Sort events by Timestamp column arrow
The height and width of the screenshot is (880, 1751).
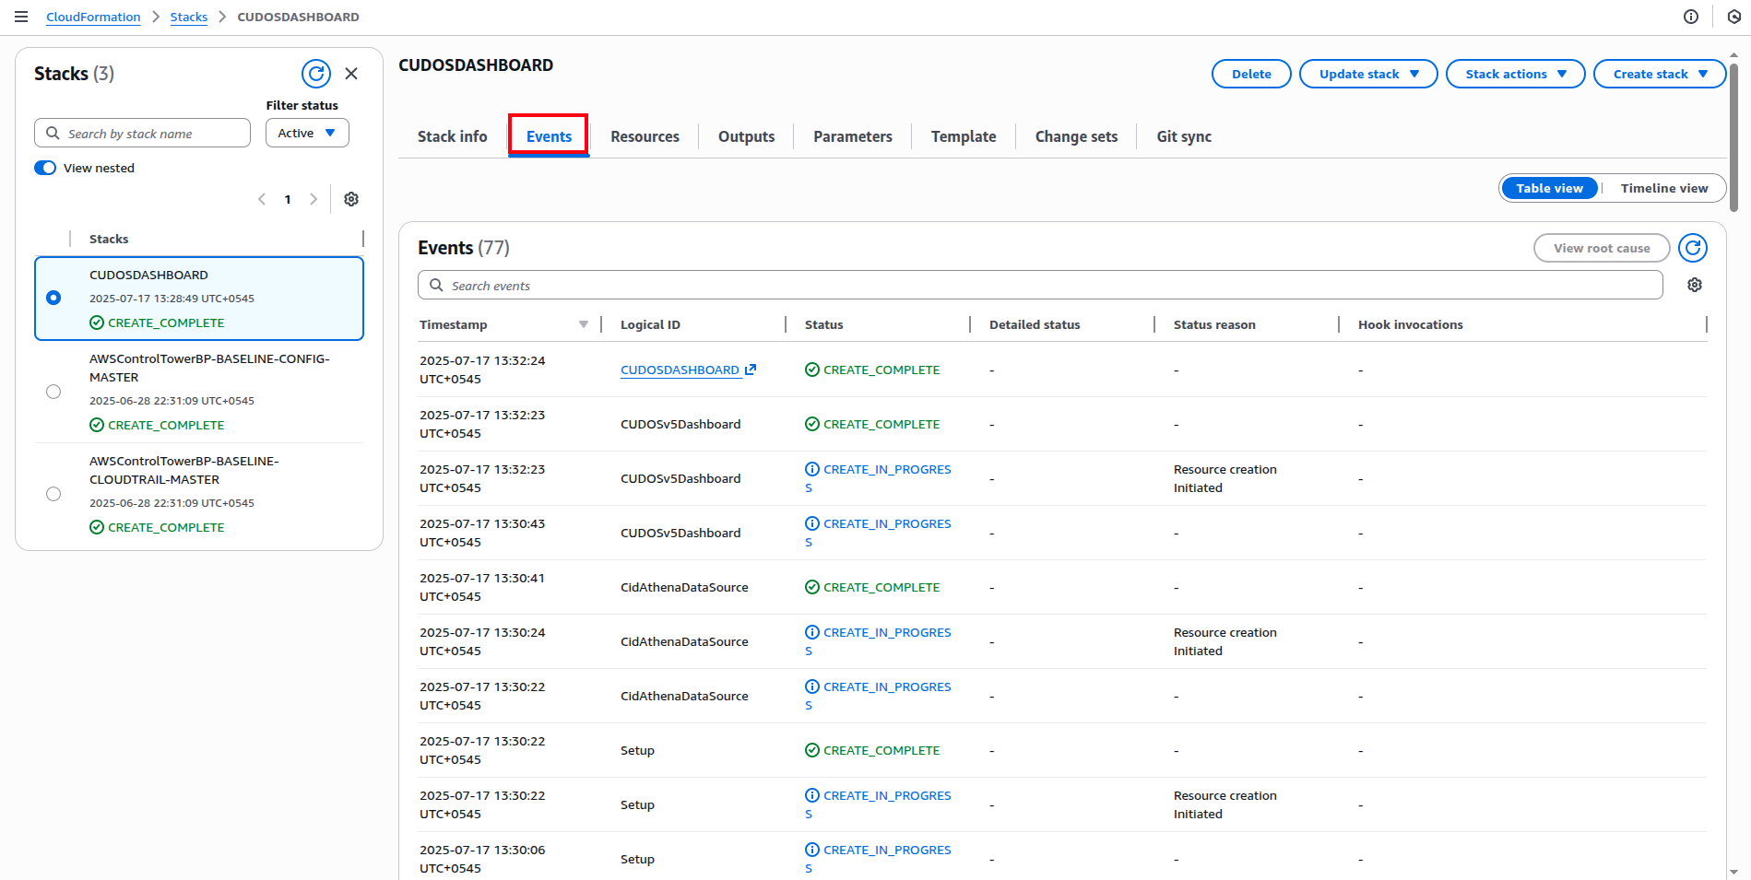click(585, 324)
